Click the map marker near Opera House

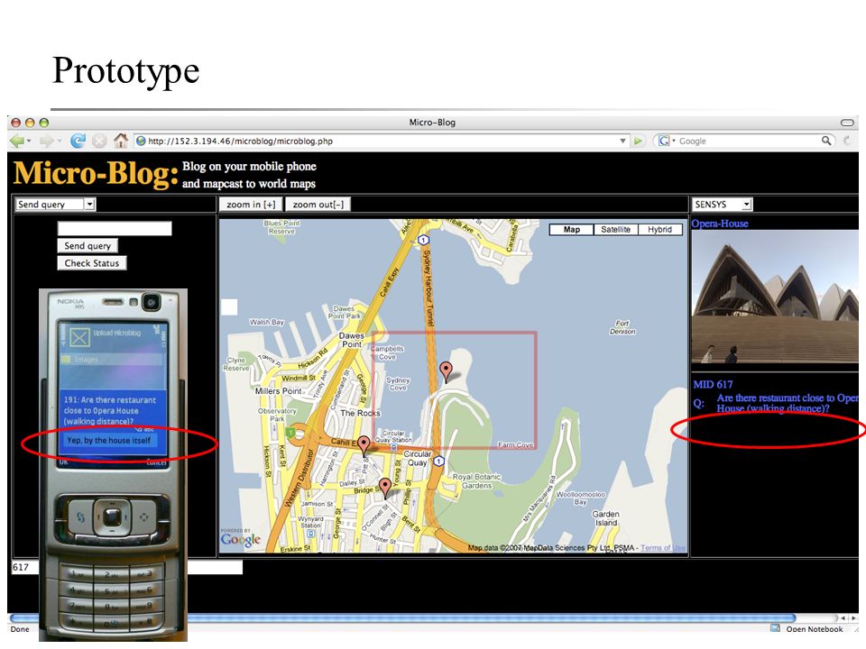pyautogui.click(x=446, y=371)
